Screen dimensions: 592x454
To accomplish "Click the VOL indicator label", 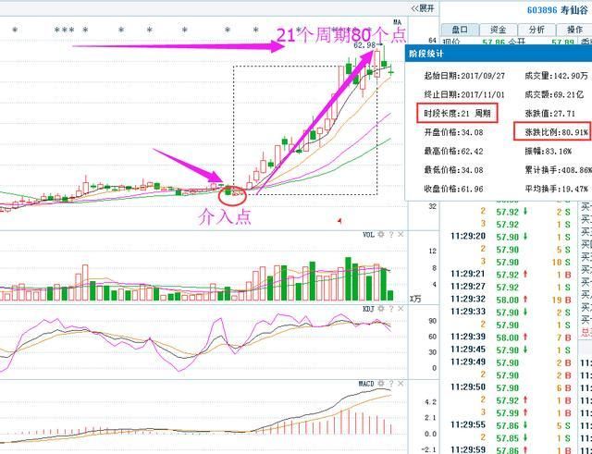I will tap(368, 235).
